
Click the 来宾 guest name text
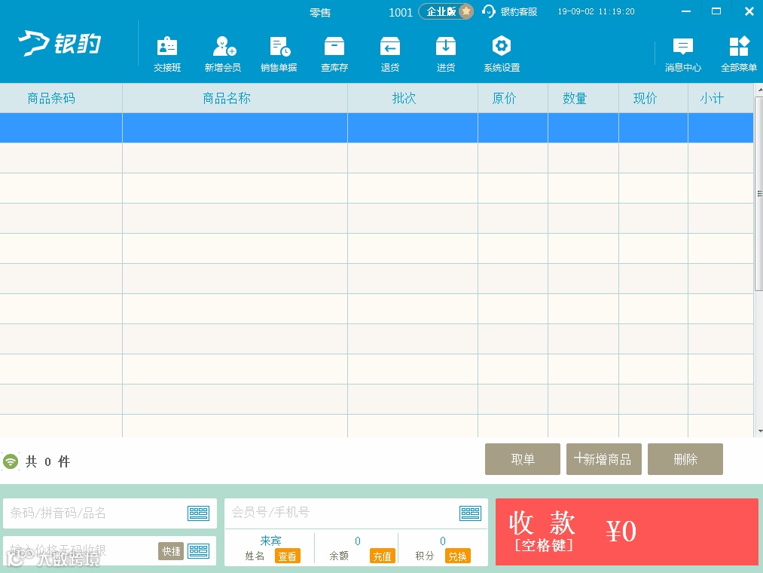coord(270,541)
